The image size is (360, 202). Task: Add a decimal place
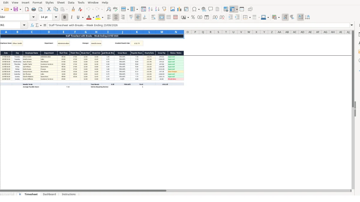coord(215,17)
